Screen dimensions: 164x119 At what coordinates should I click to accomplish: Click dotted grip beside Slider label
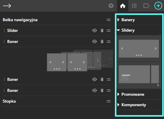4,30
